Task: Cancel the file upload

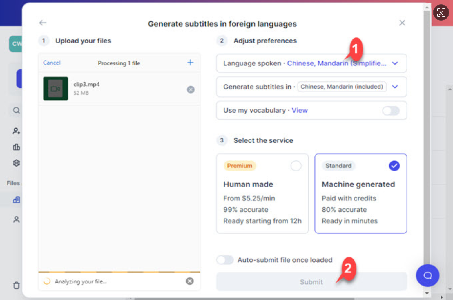Action: [52, 63]
